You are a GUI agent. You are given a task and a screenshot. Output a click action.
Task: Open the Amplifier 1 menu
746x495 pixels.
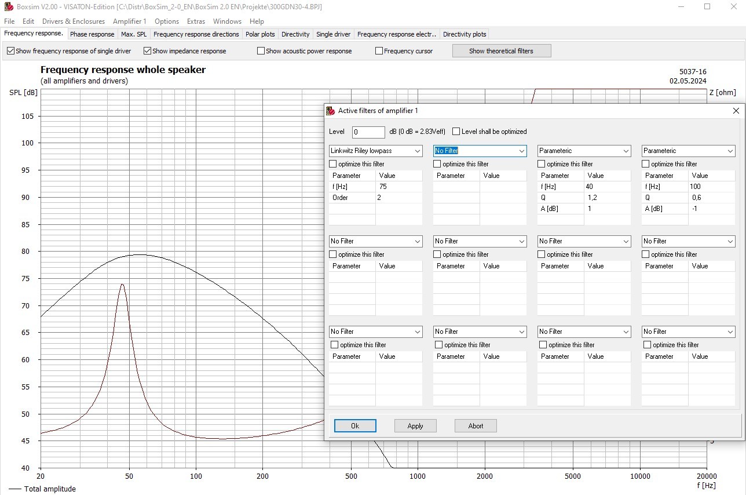tap(129, 21)
